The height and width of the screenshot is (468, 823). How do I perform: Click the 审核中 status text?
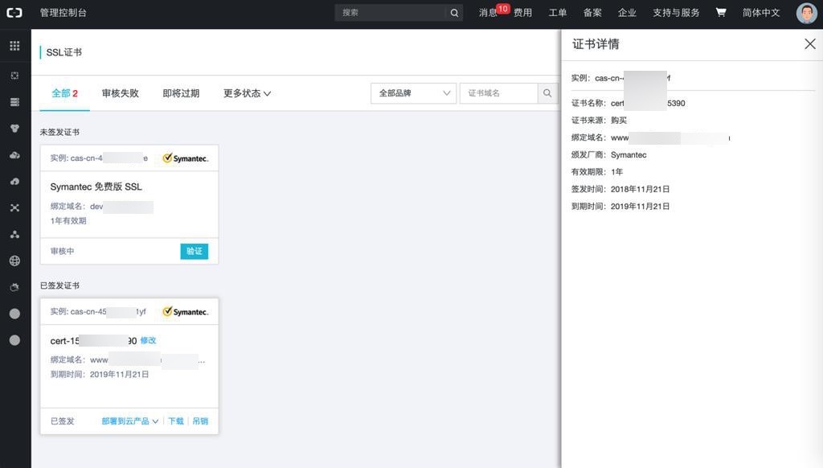(x=62, y=251)
